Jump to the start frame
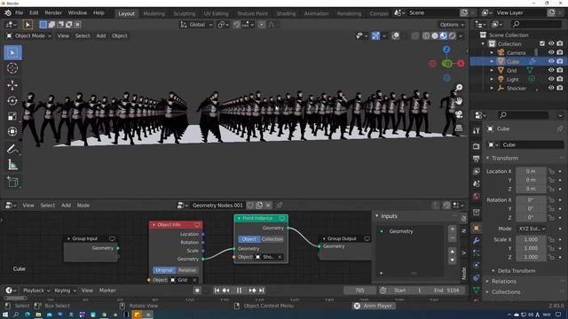The height and width of the screenshot is (319, 568). pyautogui.click(x=217, y=291)
